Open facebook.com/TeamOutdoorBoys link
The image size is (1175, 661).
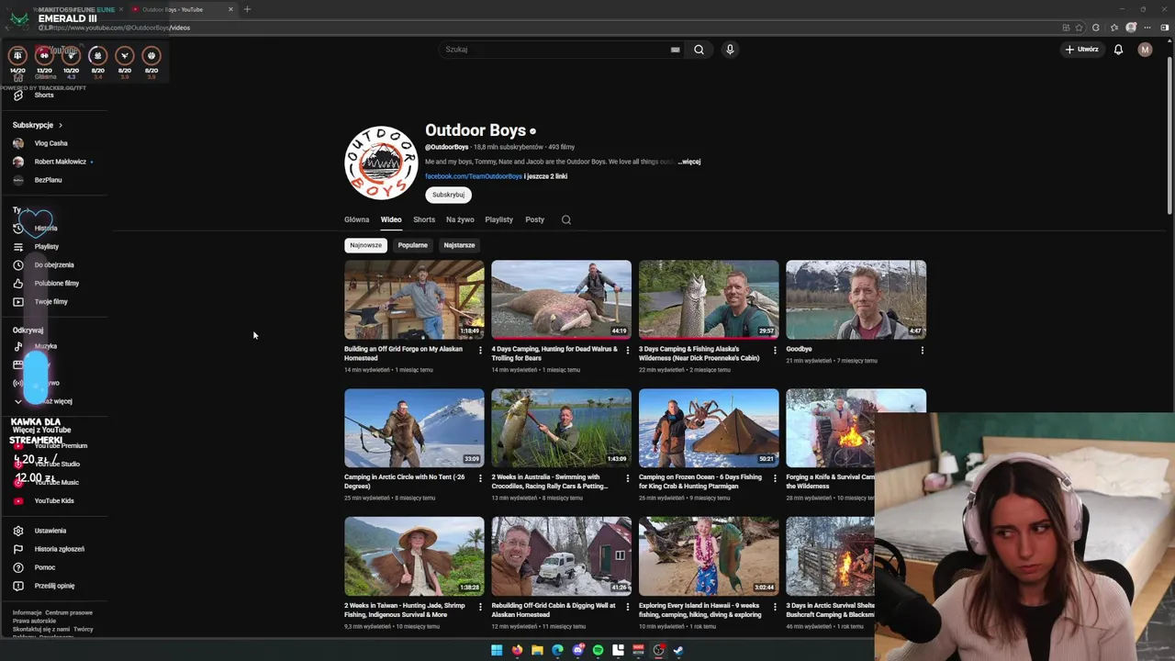point(473,176)
